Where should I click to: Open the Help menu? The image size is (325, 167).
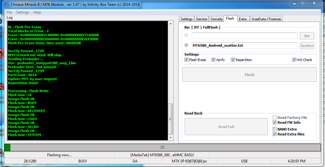tap(37, 12)
